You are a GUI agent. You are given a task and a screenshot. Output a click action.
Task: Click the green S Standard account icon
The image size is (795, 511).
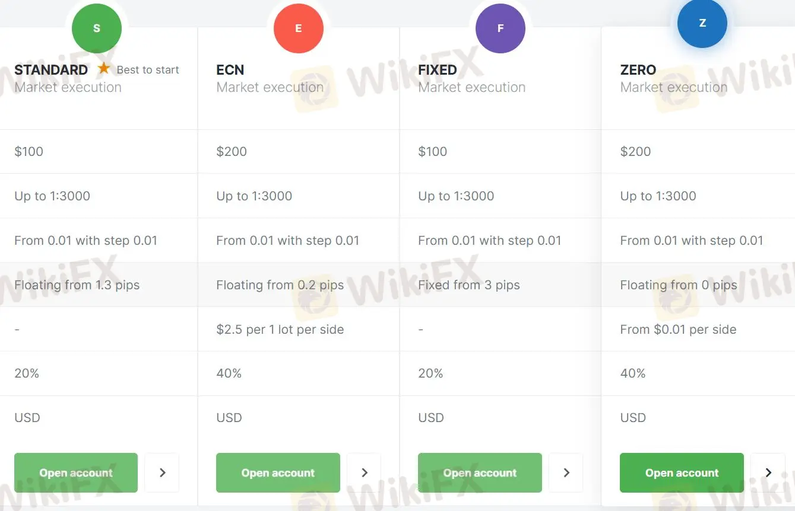[97, 28]
